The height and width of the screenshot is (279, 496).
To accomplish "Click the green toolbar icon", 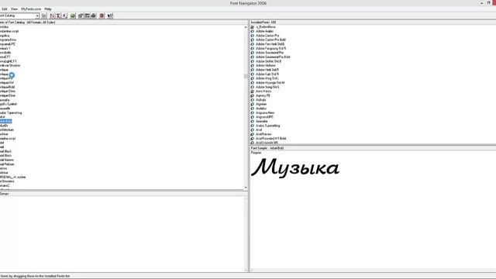I will coord(73,15).
